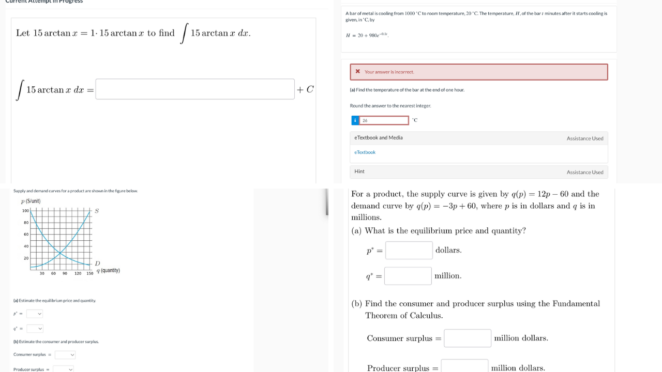Click the Producer surplus million dollars input
The height and width of the screenshot is (372, 662).
tap(464, 365)
